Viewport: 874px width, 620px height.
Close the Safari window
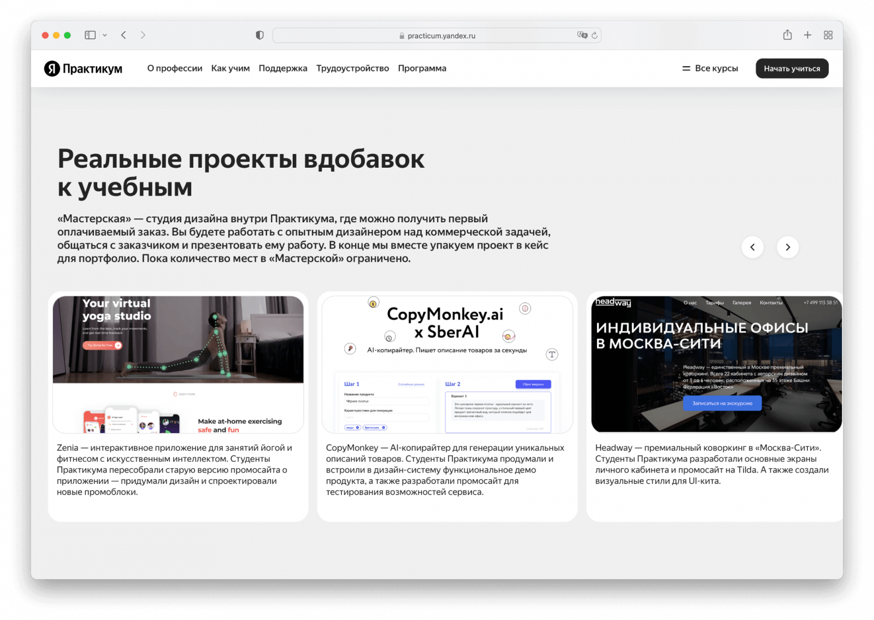pos(45,35)
